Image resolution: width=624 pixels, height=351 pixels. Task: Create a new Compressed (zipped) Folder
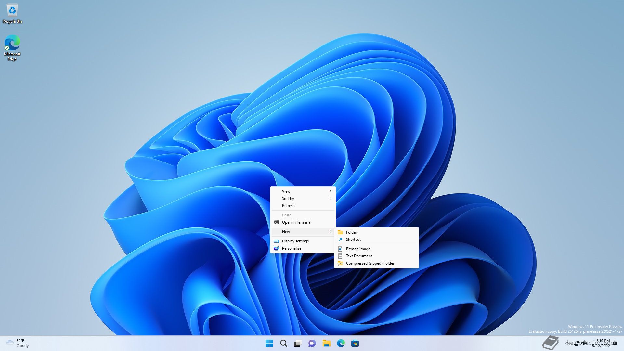pyautogui.click(x=376, y=263)
